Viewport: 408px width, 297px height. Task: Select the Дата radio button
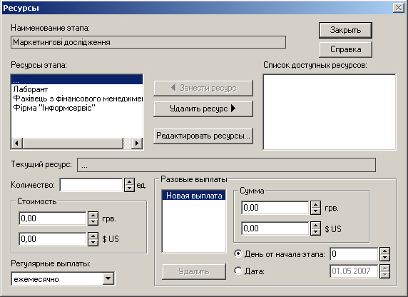(x=238, y=271)
